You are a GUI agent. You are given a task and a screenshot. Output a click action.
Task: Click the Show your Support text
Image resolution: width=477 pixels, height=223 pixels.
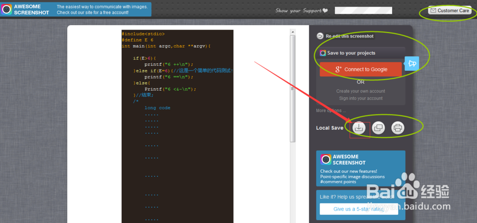299,10
